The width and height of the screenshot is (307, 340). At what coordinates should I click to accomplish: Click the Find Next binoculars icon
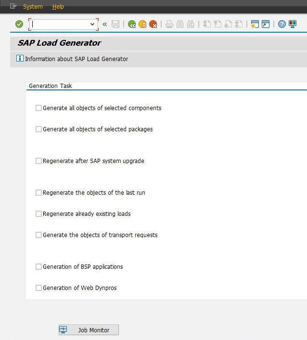tap(191, 24)
